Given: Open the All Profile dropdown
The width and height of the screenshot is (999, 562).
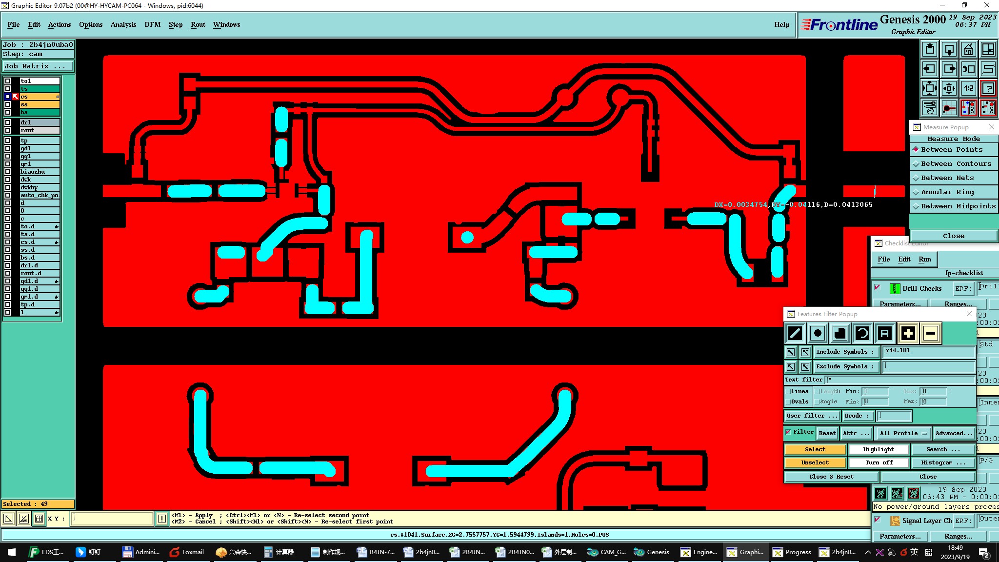Looking at the screenshot, I should [903, 433].
